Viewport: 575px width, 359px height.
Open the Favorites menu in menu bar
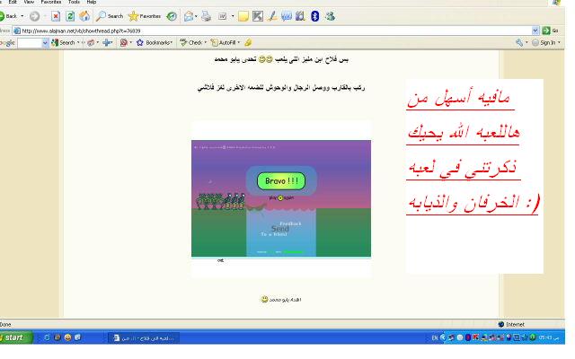[x=51, y=3]
